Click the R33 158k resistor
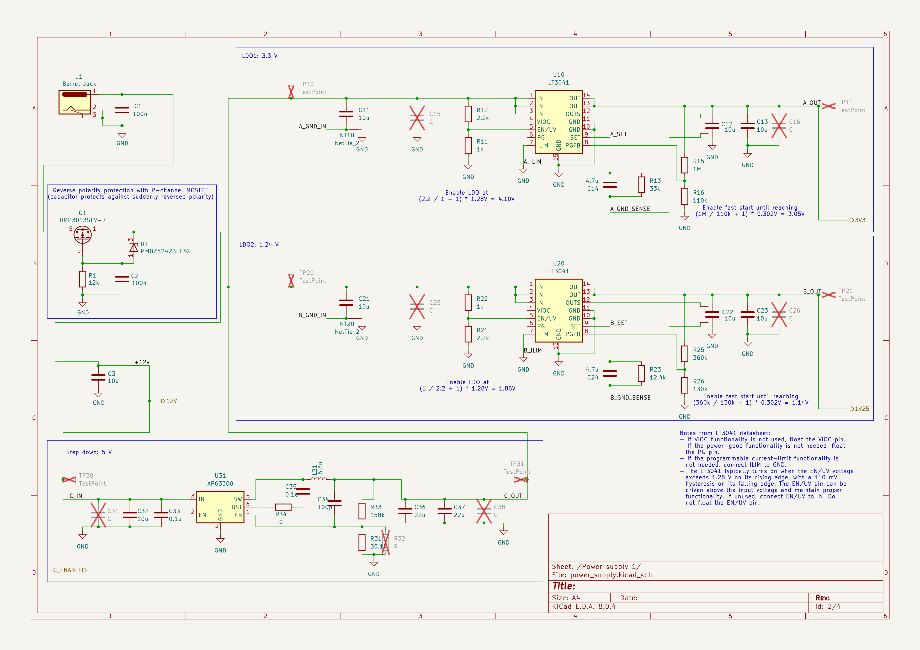920x650 pixels. 362,511
